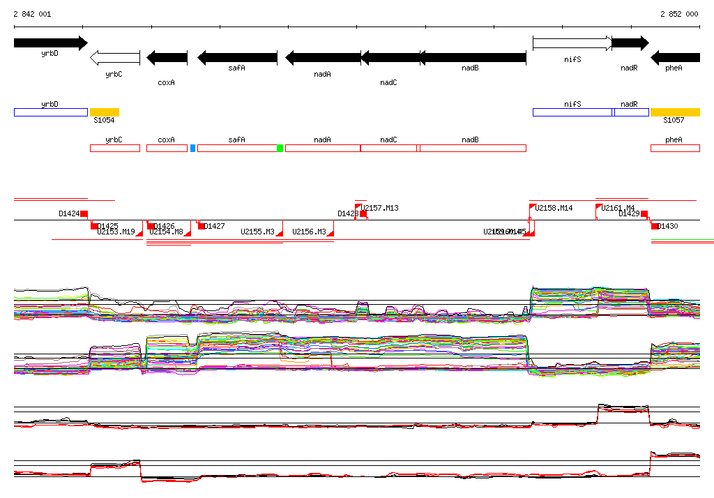Select the white nifS gene arrow
Screen dimensions: 714x498
572,43
